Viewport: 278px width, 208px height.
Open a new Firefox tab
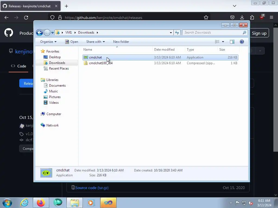tap(67, 6)
